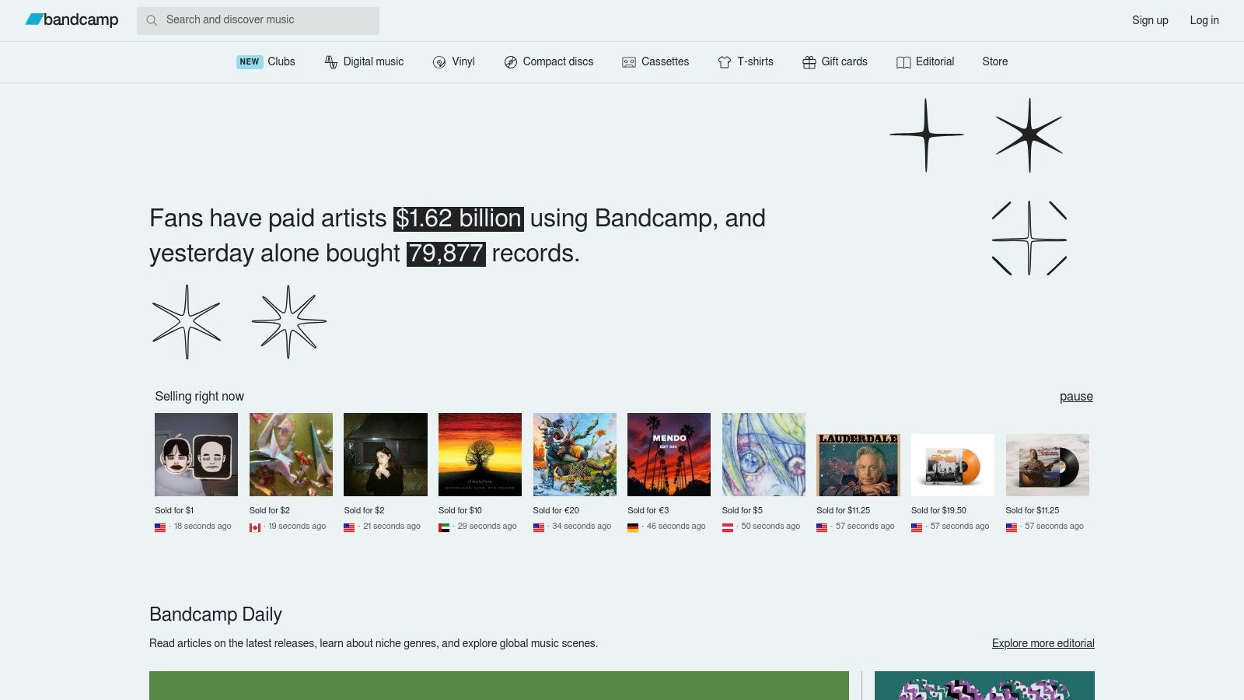Click the Cassettes tape icon
This screenshot has width=1244, height=700.
point(629,62)
